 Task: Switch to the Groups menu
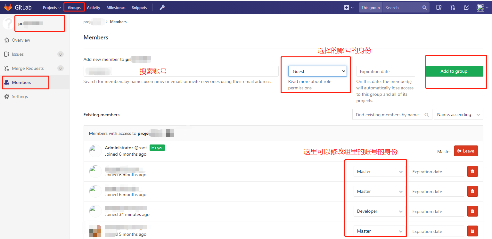(x=74, y=7)
